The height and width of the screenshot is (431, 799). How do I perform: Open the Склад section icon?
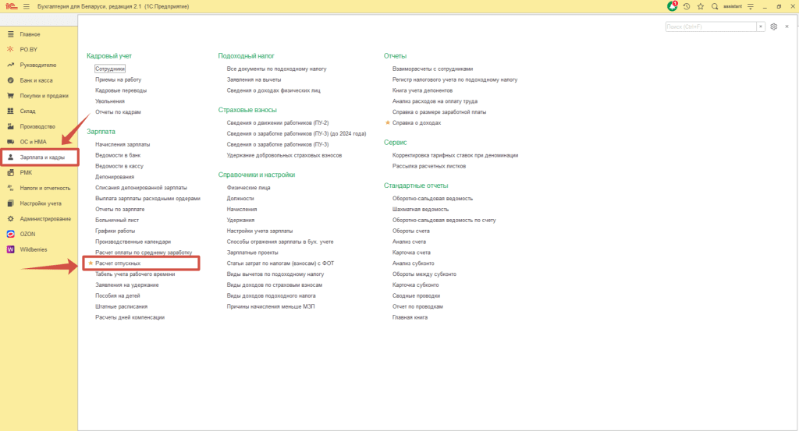(x=10, y=111)
